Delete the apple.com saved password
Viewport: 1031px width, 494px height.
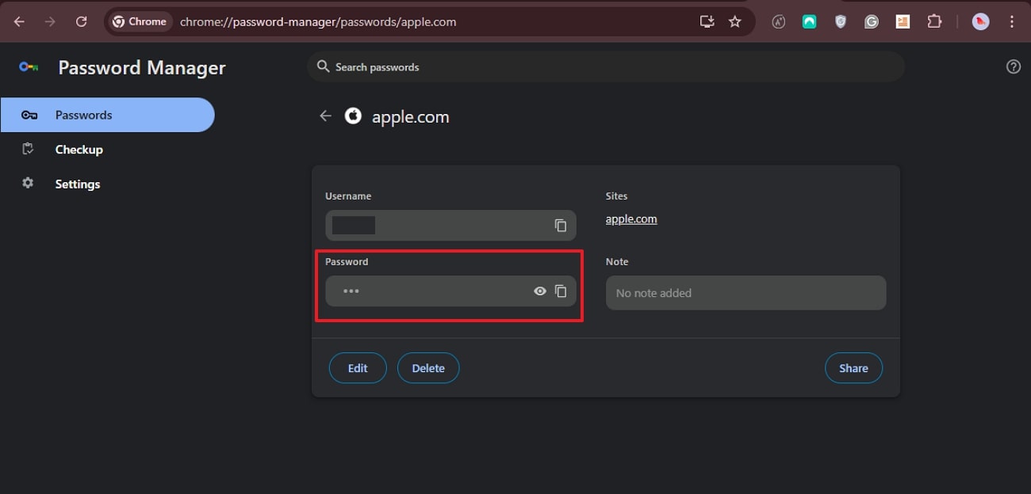(x=428, y=368)
